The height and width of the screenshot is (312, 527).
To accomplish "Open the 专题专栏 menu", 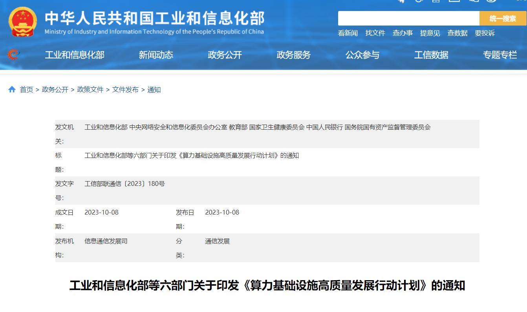I will click(500, 55).
